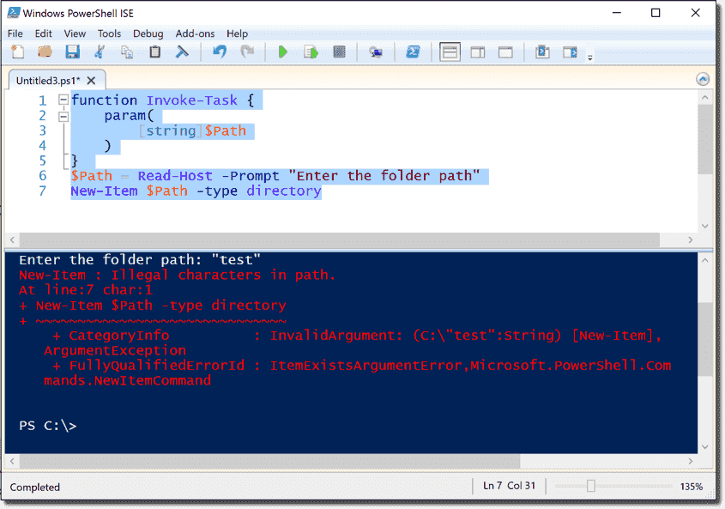Save the script using the toolbar icon
The image size is (725, 509).
pyautogui.click(x=72, y=52)
